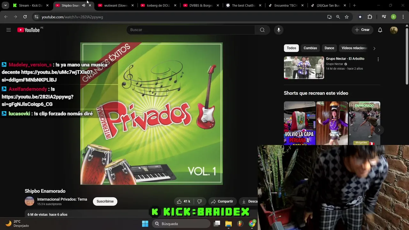Open the new tab plus button
Viewport: 409px width, 230px height.
(x=354, y=5)
